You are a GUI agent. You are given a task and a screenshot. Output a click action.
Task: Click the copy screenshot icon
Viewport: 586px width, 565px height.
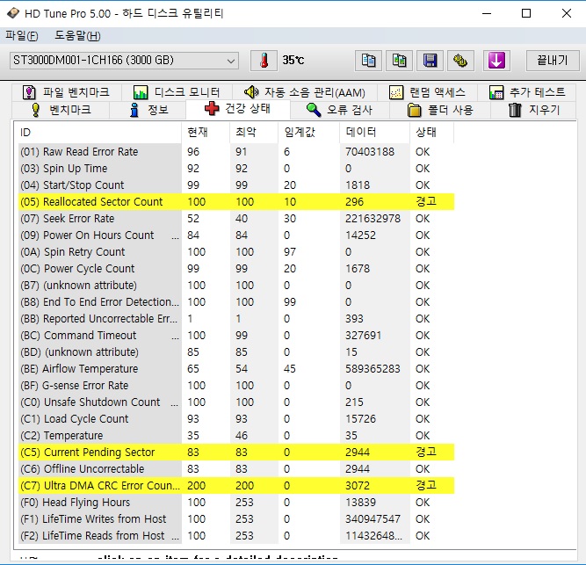coord(399,61)
